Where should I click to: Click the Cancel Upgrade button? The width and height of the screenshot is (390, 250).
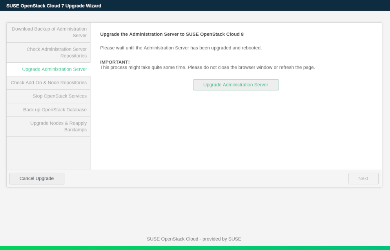coord(36,178)
